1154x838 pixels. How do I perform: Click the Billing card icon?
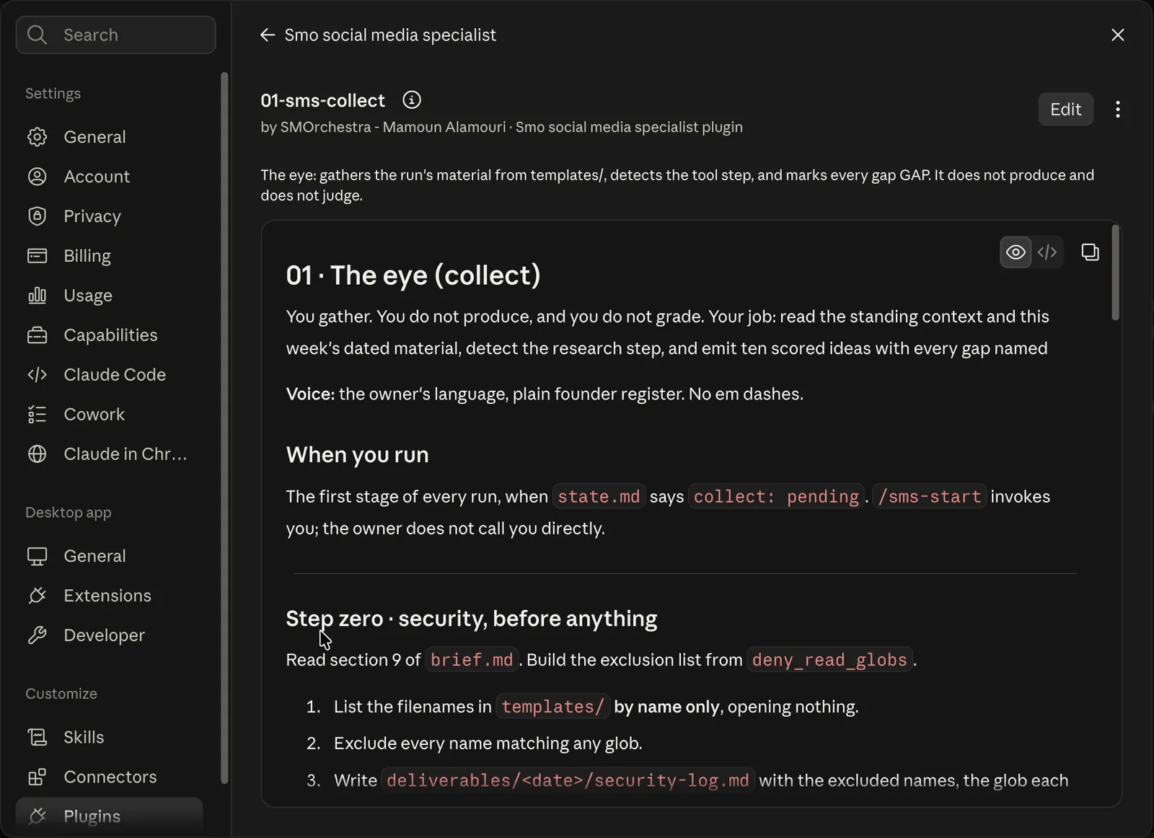pos(37,256)
